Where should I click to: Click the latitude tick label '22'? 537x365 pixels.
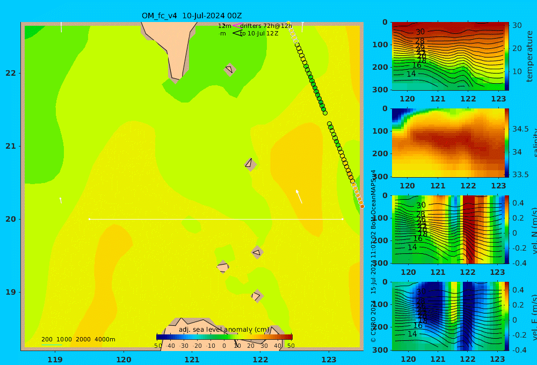[11, 74]
